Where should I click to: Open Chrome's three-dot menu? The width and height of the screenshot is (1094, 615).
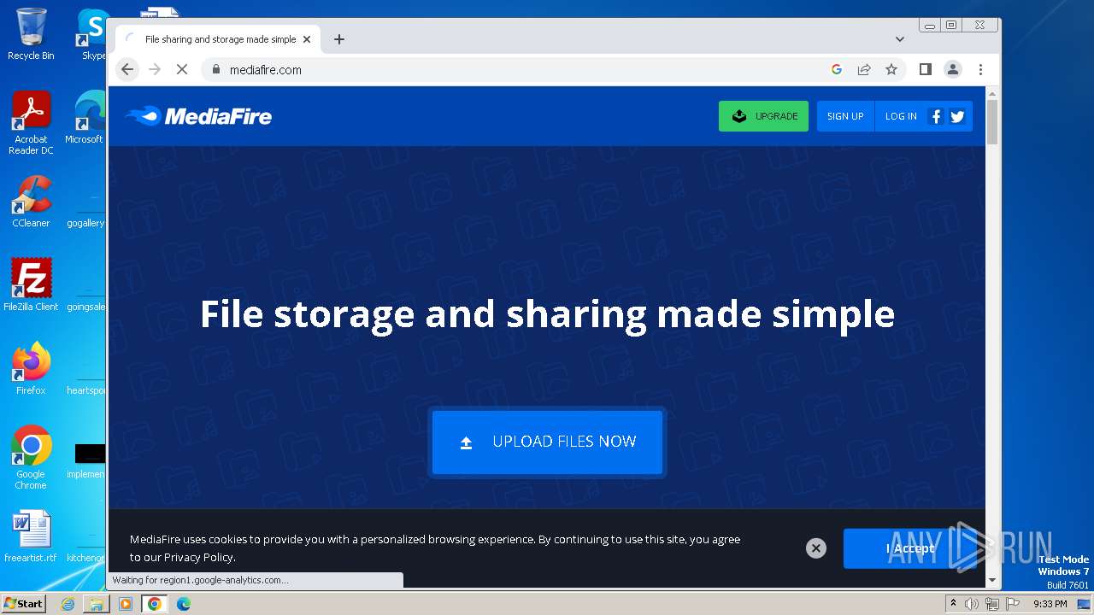[x=980, y=70]
